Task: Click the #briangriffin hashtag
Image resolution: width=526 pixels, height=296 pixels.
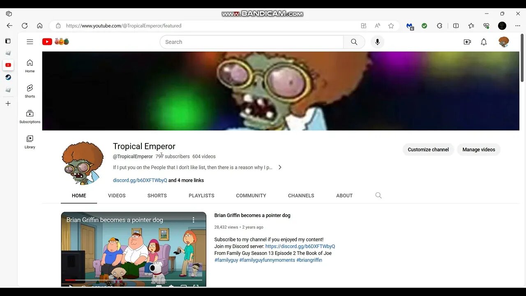Action: click(x=309, y=260)
